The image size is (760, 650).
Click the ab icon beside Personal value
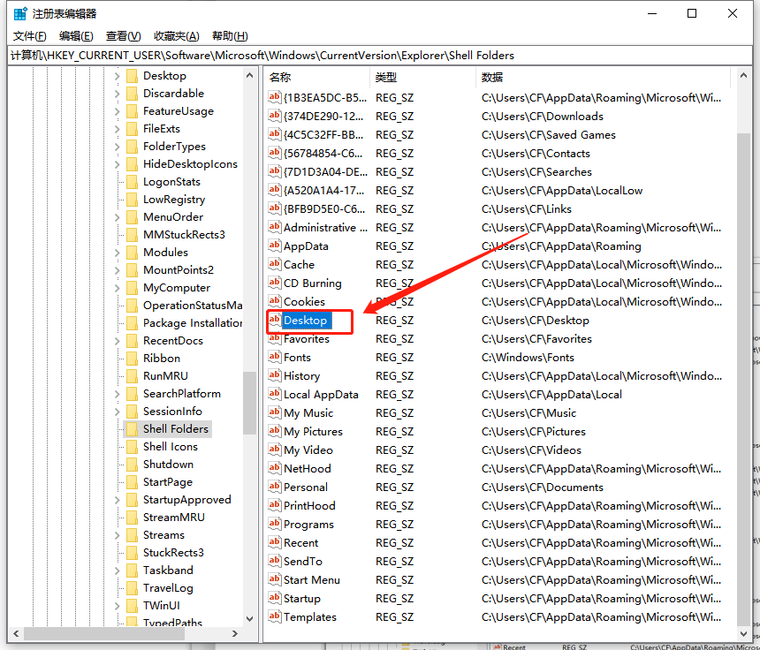(274, 487)
